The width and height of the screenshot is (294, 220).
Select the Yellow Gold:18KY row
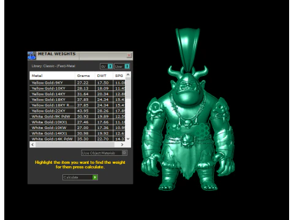[x=77, y=100]
